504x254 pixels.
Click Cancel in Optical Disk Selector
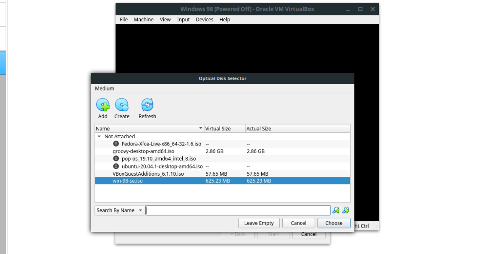[x=299, y=223]
